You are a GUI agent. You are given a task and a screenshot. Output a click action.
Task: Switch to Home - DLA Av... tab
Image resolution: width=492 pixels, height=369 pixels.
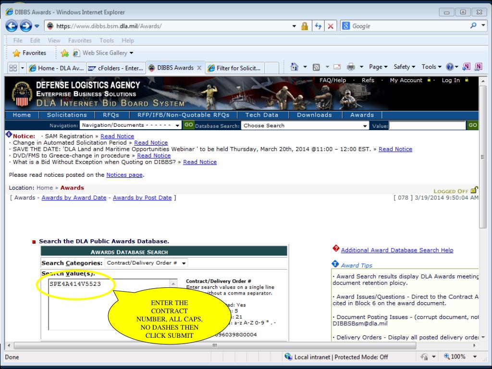click(x=56, y=68)
